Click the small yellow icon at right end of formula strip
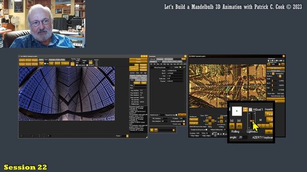The image size is (307, 172). tap(174, 130)
